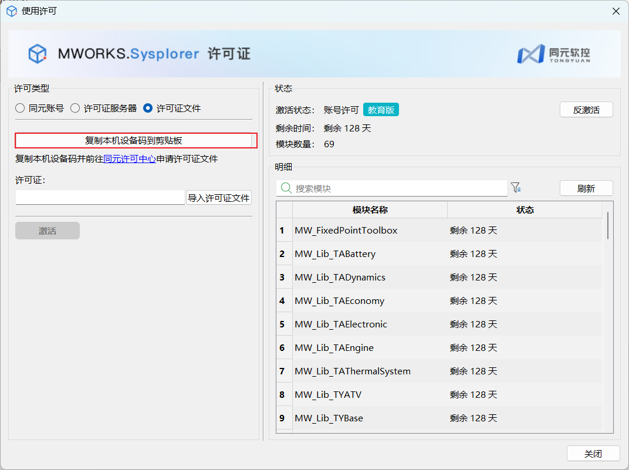Click the 刷新 button
The height and width of the screenshot is (470, 629).
pyautogui.click(x=586, y=188)
